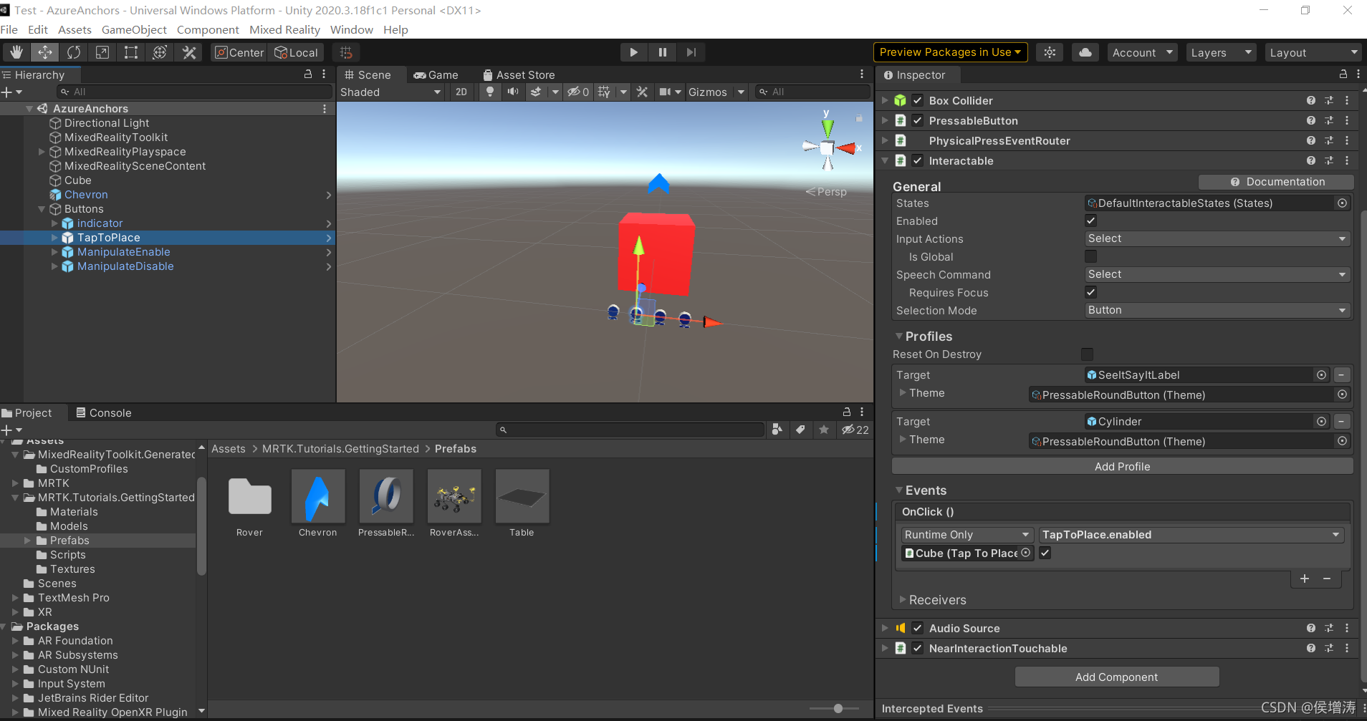Open collab settings sun icon
The image size is (1367, 721).
pos(1050,52)
